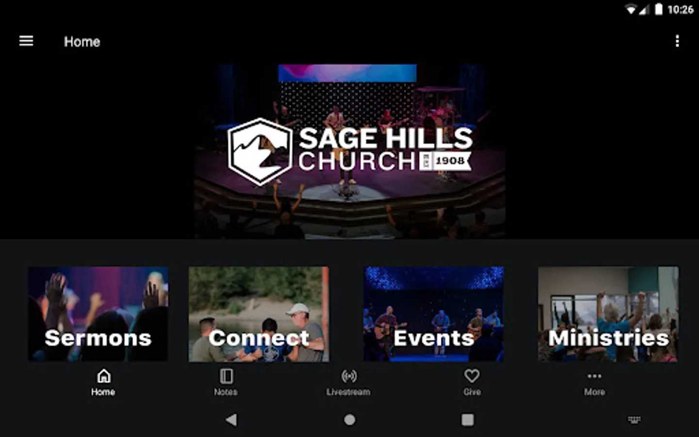Screen dimensions: 699x437
Task: Select the Home house icon
Action: tap(103, 376)
